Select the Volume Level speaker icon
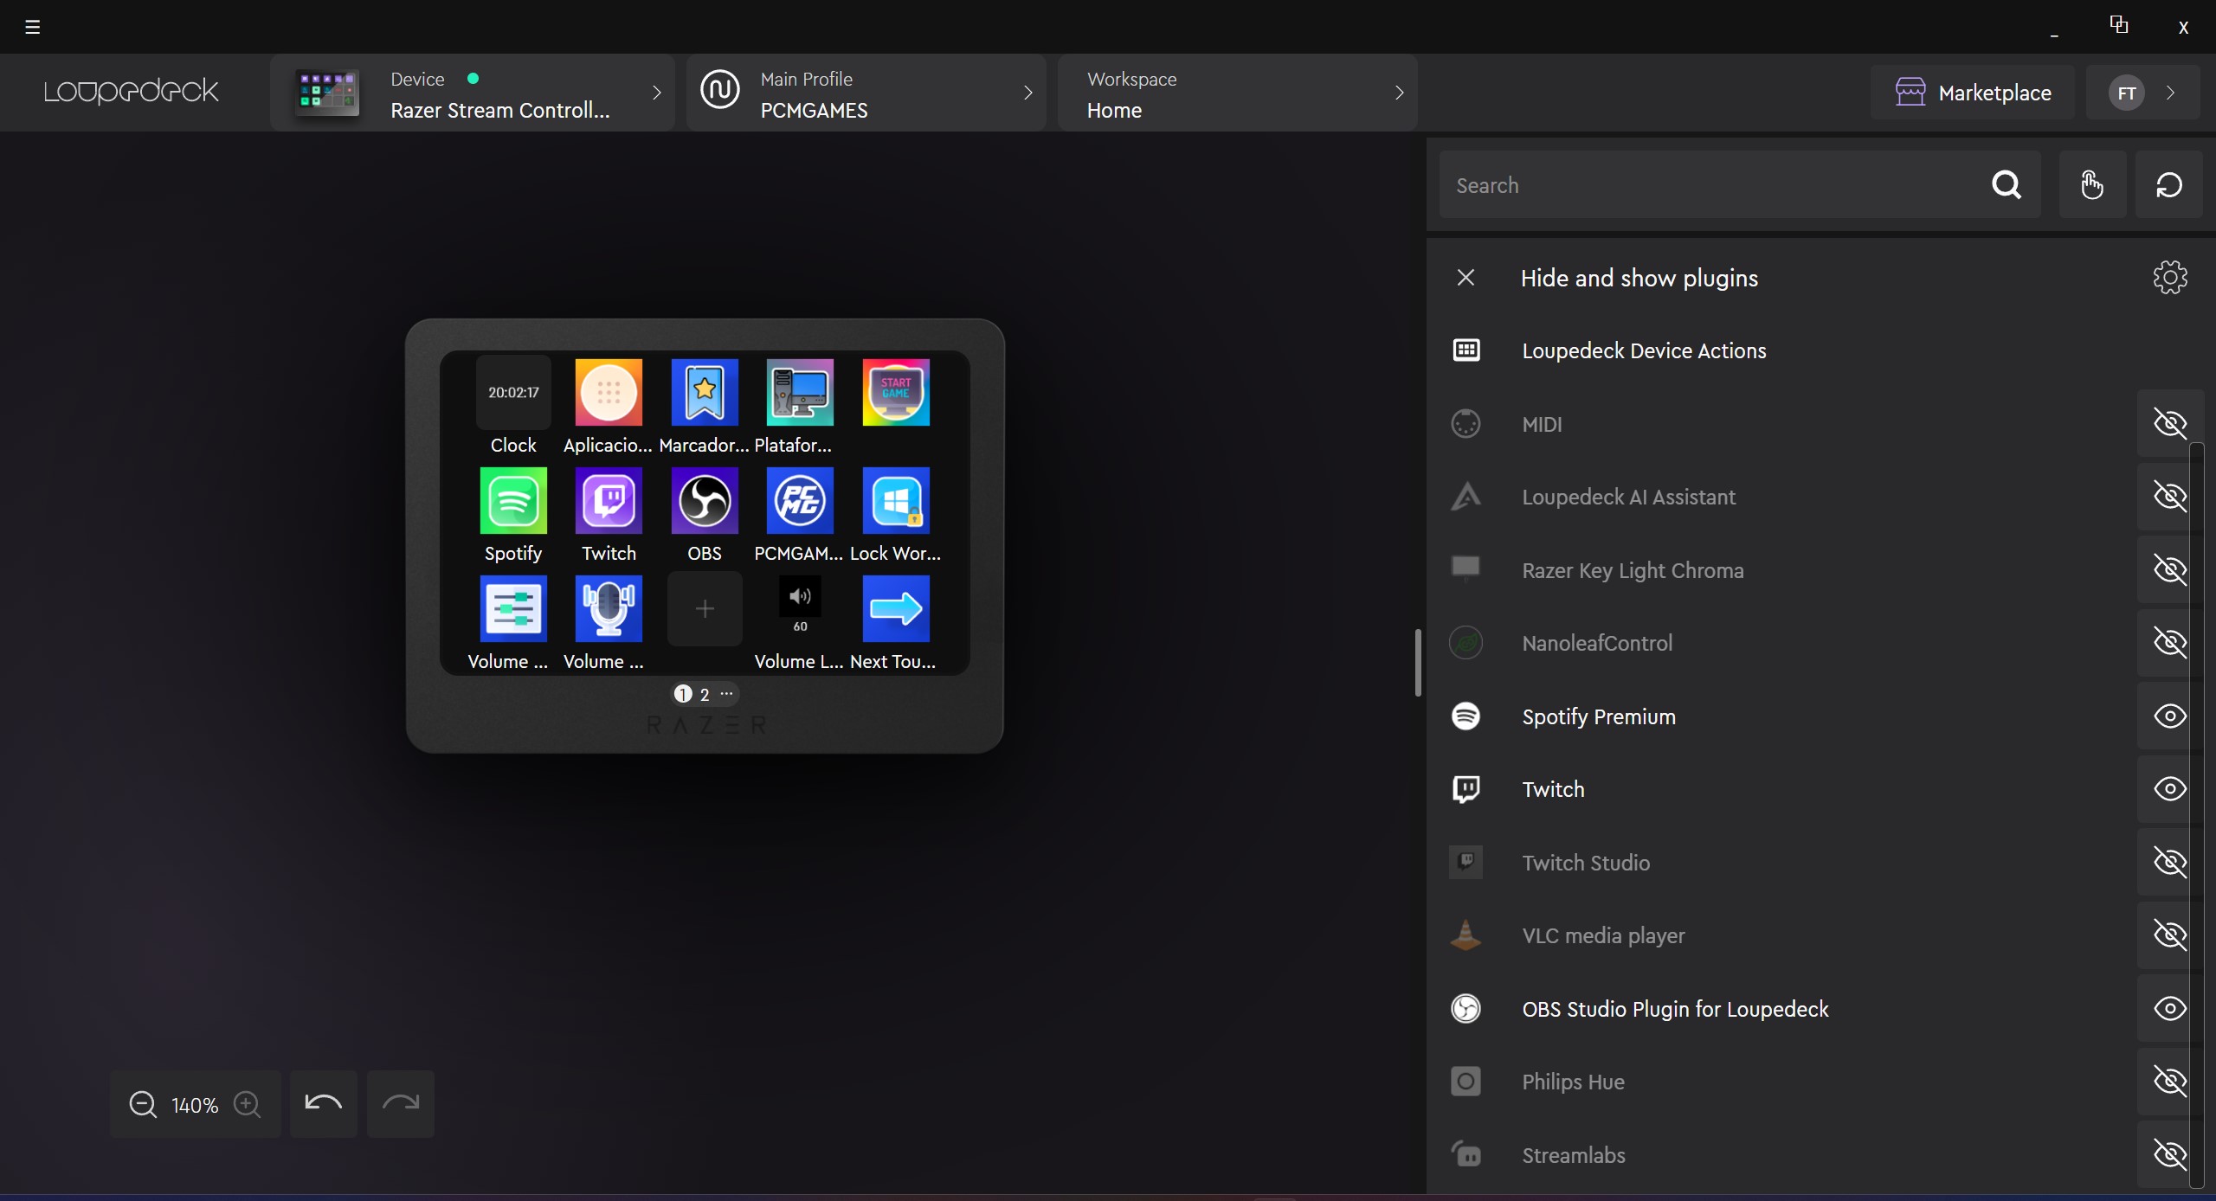 (800, 608)
